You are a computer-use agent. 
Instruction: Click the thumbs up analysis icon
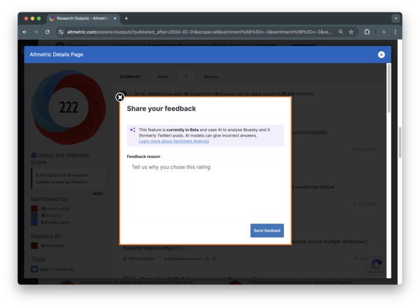(207, 258)
